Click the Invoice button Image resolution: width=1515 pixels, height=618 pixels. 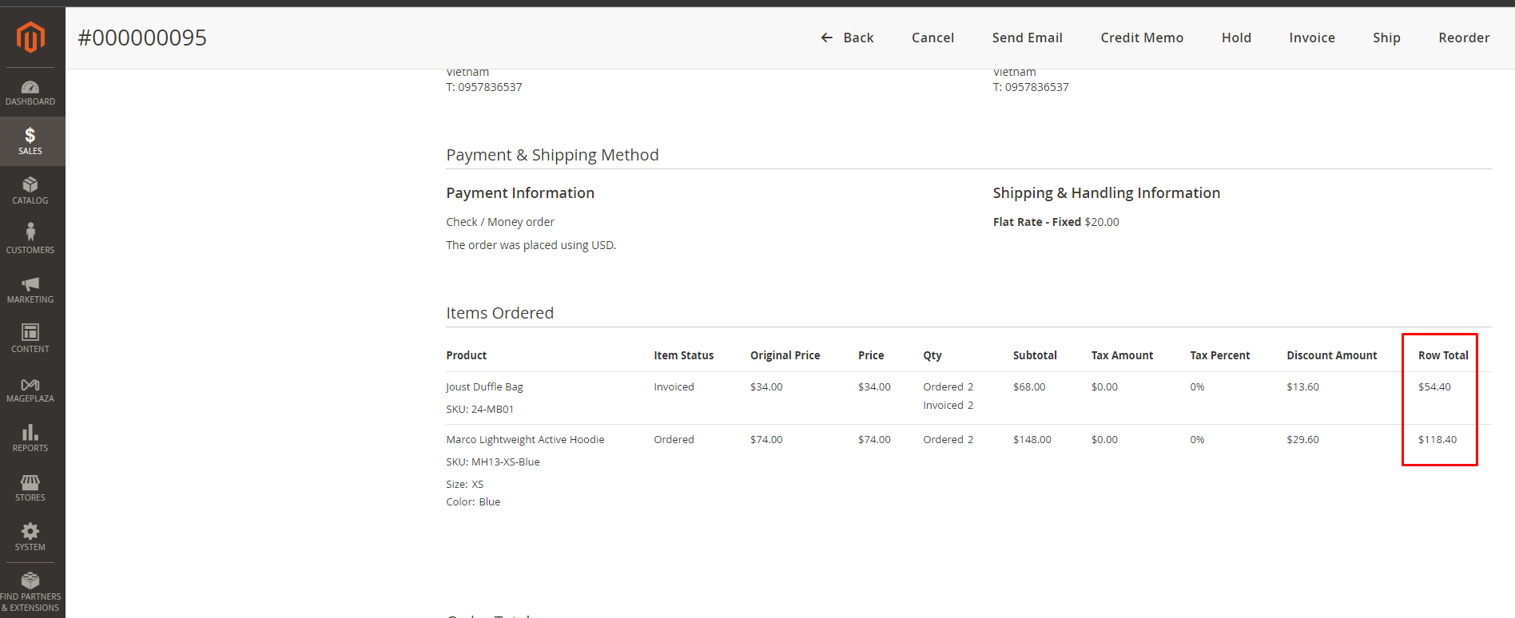1311,38
